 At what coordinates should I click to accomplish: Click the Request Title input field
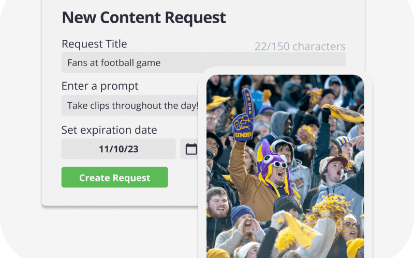click(203, 62)
